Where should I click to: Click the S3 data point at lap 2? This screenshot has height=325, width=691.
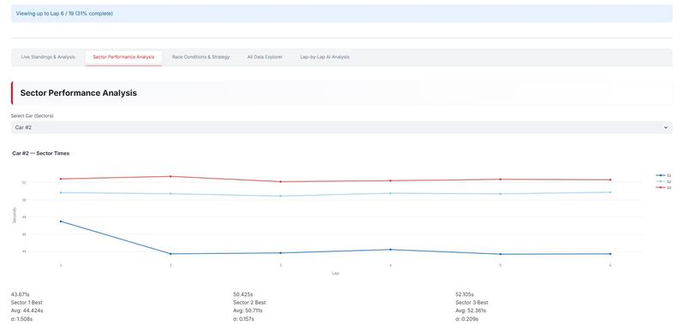pos(171,176)
